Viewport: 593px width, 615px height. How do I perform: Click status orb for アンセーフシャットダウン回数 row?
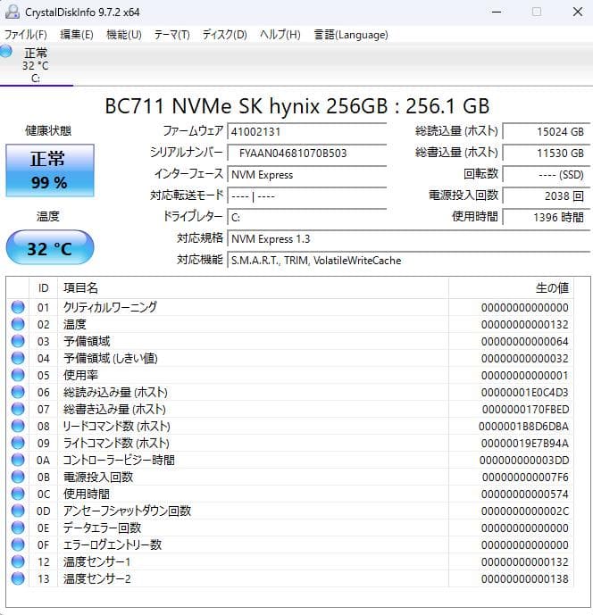pos(18,511)
